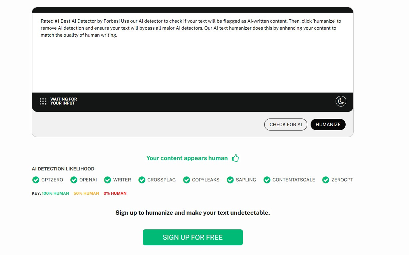Click the 50% Human key label
Image resolution: width=409 pixels, height=255 pixels.
[x=86, y=193]
